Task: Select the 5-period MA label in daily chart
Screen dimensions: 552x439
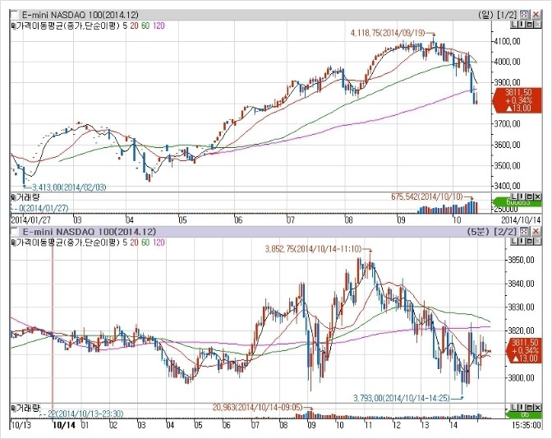Action: click(126, 25)
